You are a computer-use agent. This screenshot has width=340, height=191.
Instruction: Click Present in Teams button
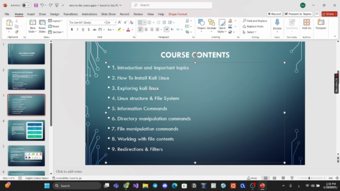298,14
